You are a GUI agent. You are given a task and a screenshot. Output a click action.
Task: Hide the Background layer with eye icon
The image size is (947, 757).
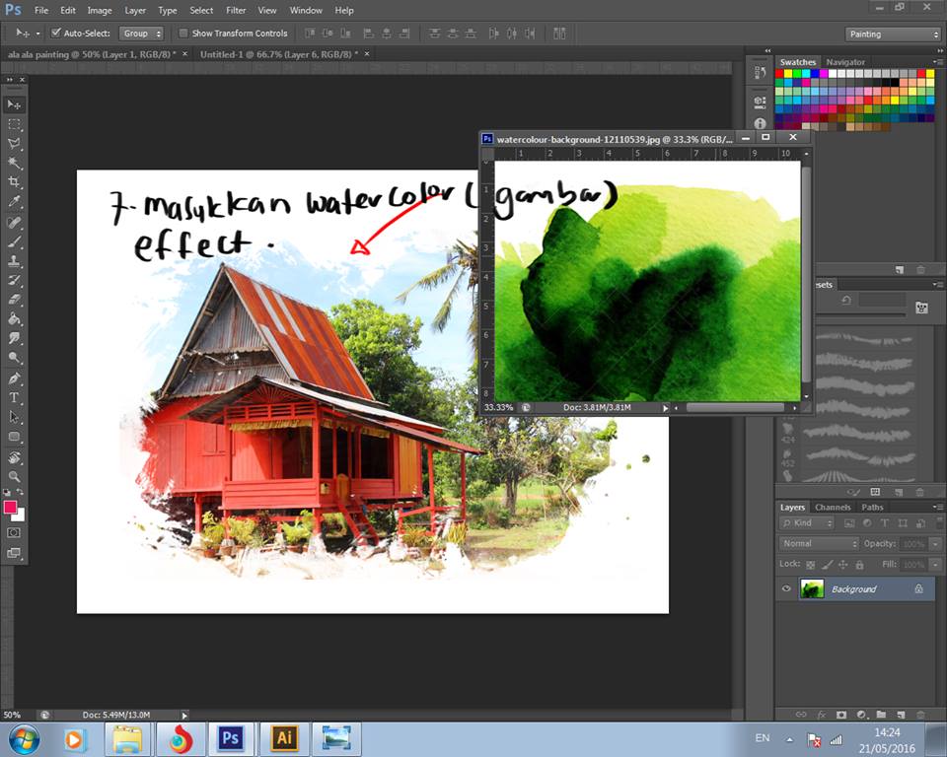click(786, 589)
